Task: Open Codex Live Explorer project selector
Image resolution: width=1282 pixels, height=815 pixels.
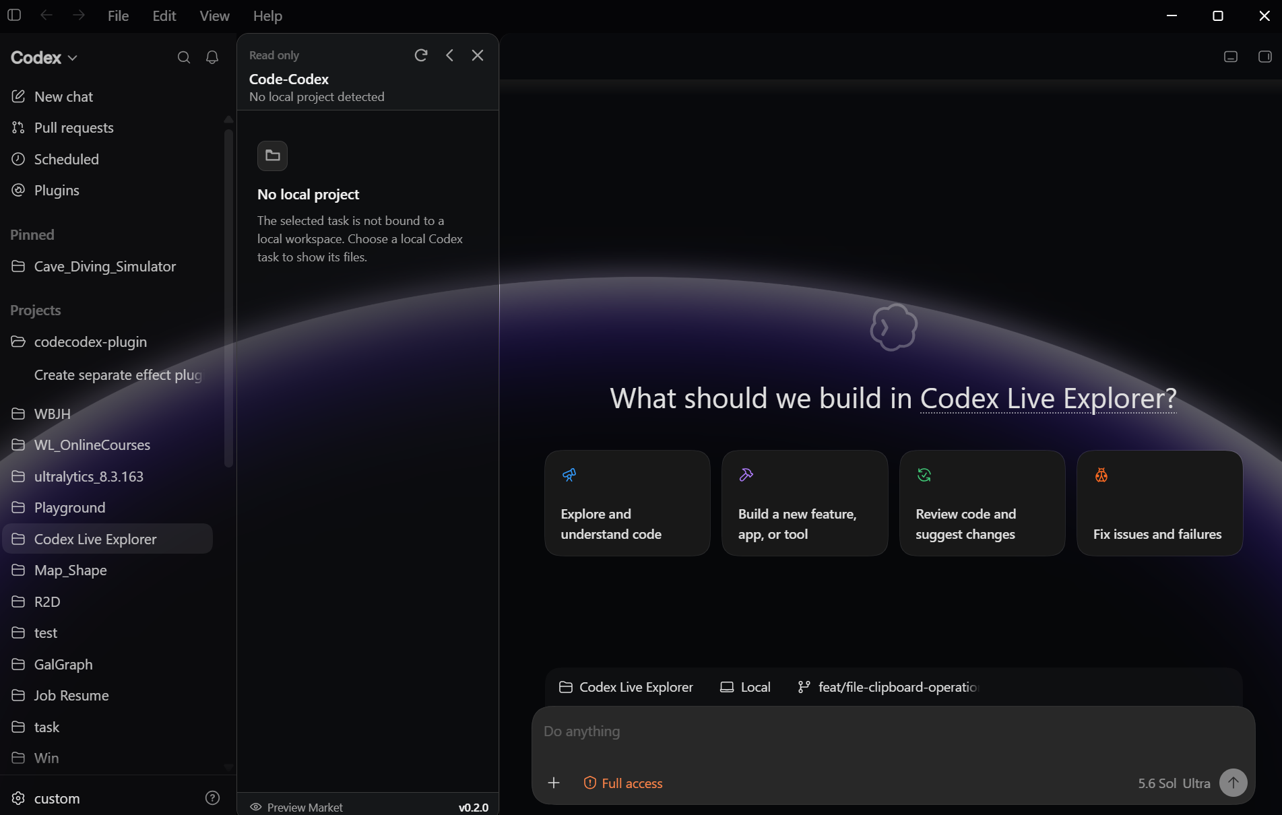Action: [x=626, y=687]
